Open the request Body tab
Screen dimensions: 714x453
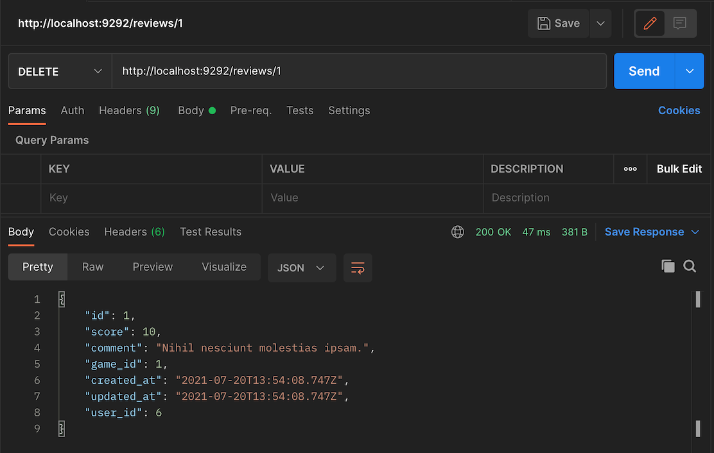click(196, 110)
